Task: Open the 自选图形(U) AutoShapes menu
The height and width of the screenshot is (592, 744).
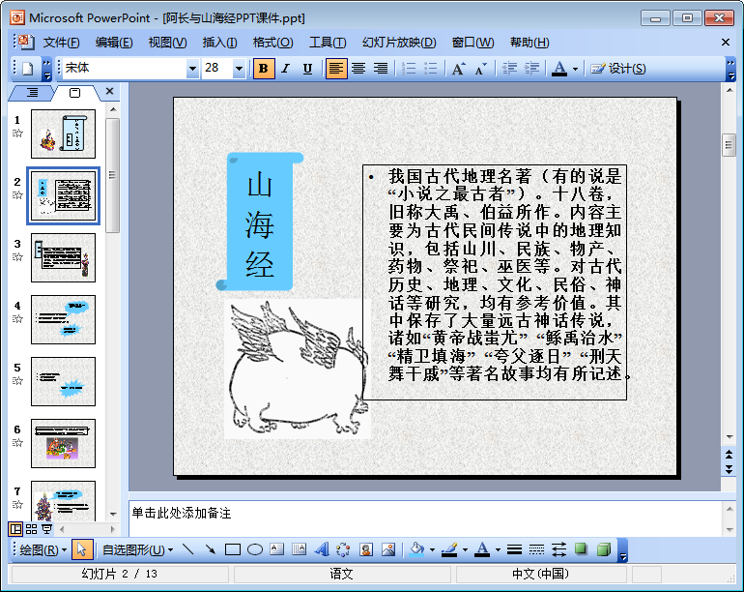Action: 137,550
